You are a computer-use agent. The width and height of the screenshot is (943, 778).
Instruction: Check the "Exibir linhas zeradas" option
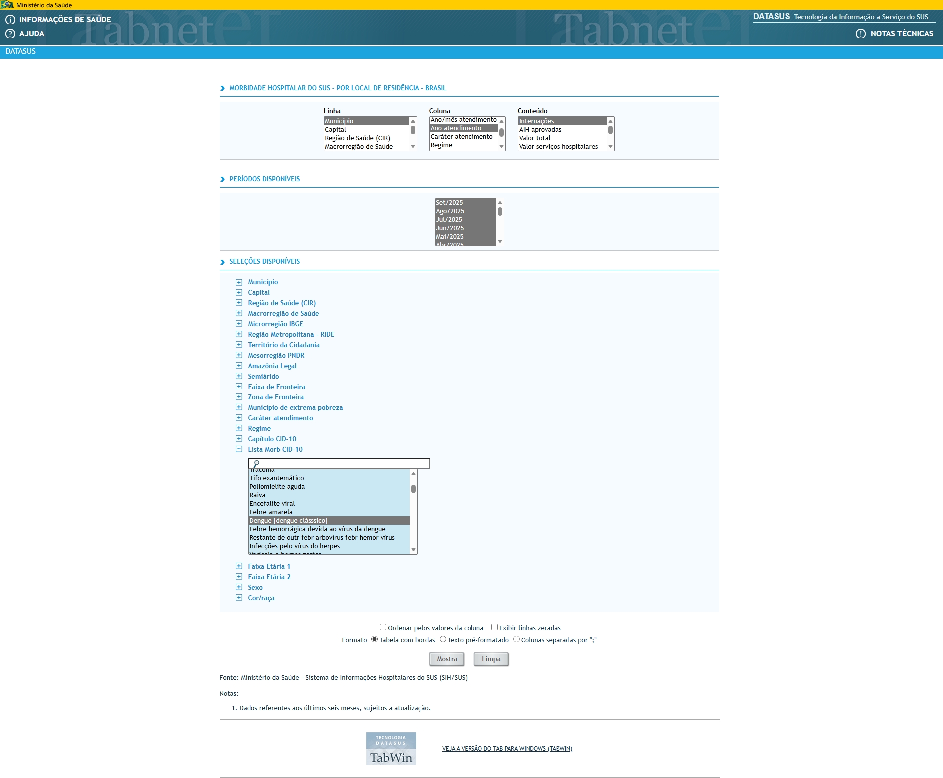pos(494,627)
